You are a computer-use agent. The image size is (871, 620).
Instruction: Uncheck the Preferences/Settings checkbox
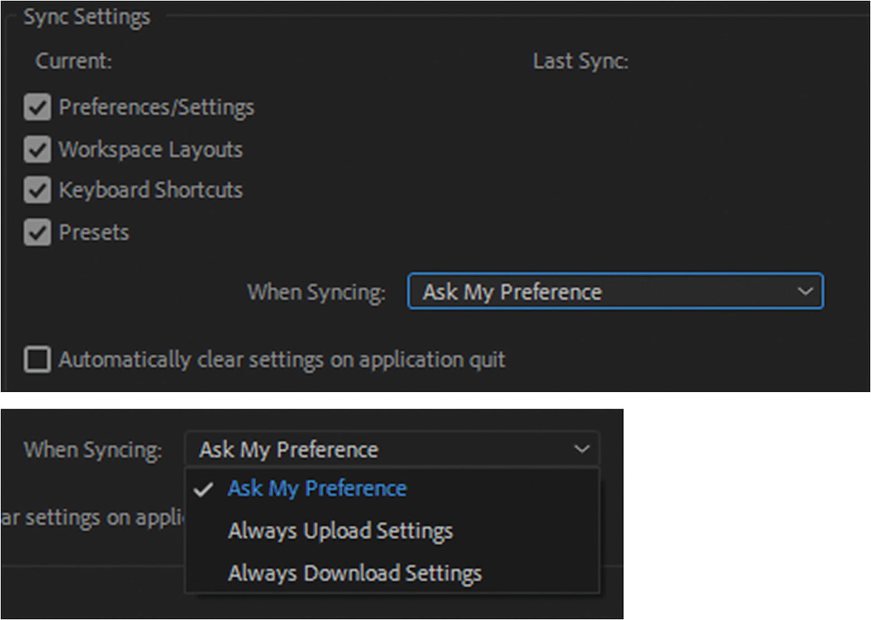[37, 107]
